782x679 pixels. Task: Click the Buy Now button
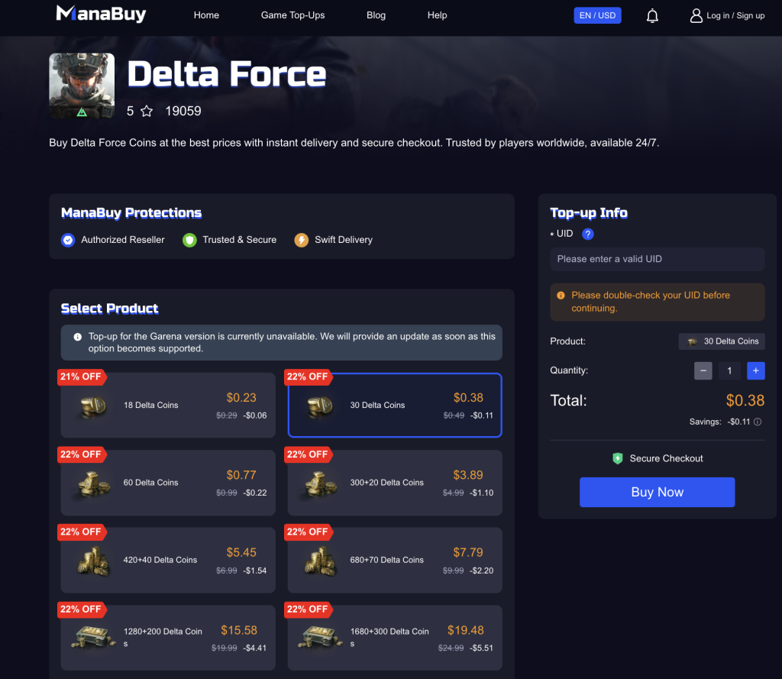point(657,492)
